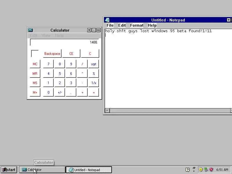The image size is (232, 174).
Task: Switch to Untitled - Notepad taskbar button
Action: point(89,170)
